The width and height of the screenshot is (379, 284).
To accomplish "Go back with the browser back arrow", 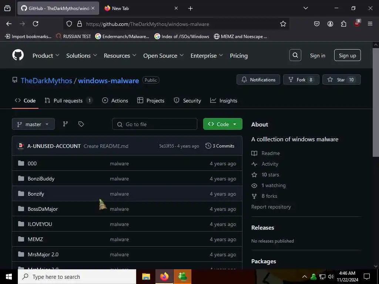I will 9,24.
